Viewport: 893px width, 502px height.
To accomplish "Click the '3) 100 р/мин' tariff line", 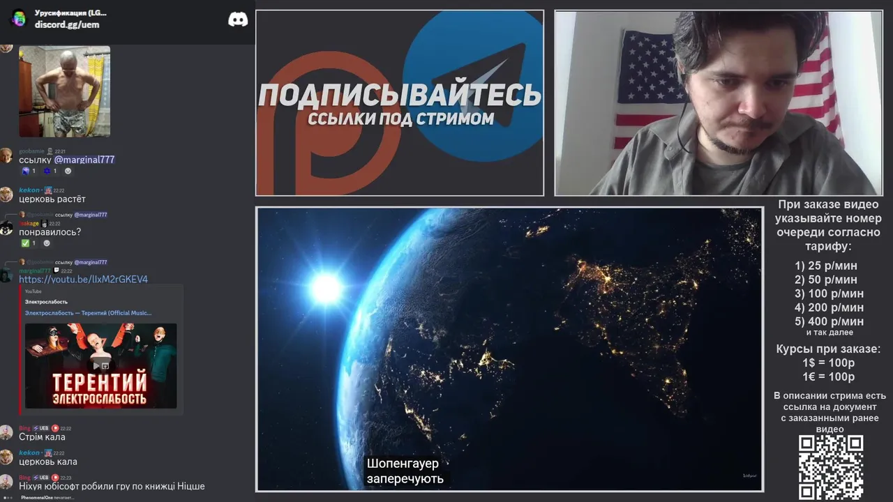I will pos(829,294).
